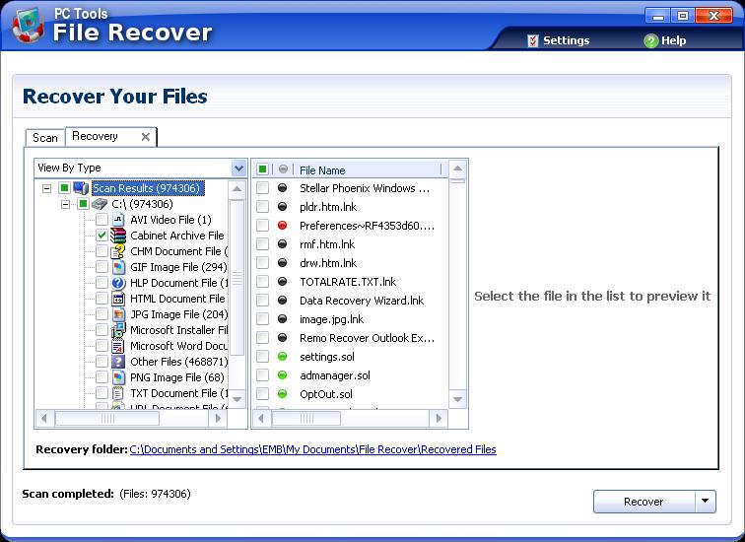
Task: Click green status dot of admanager.sol
Action: 282,375
